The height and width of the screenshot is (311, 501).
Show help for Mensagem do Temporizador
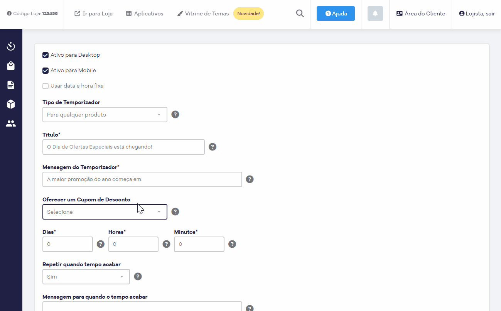click(x=250, y=179)
